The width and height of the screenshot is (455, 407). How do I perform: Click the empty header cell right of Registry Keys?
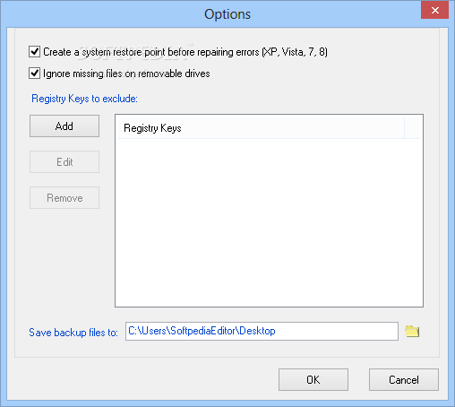click(412, 128)
